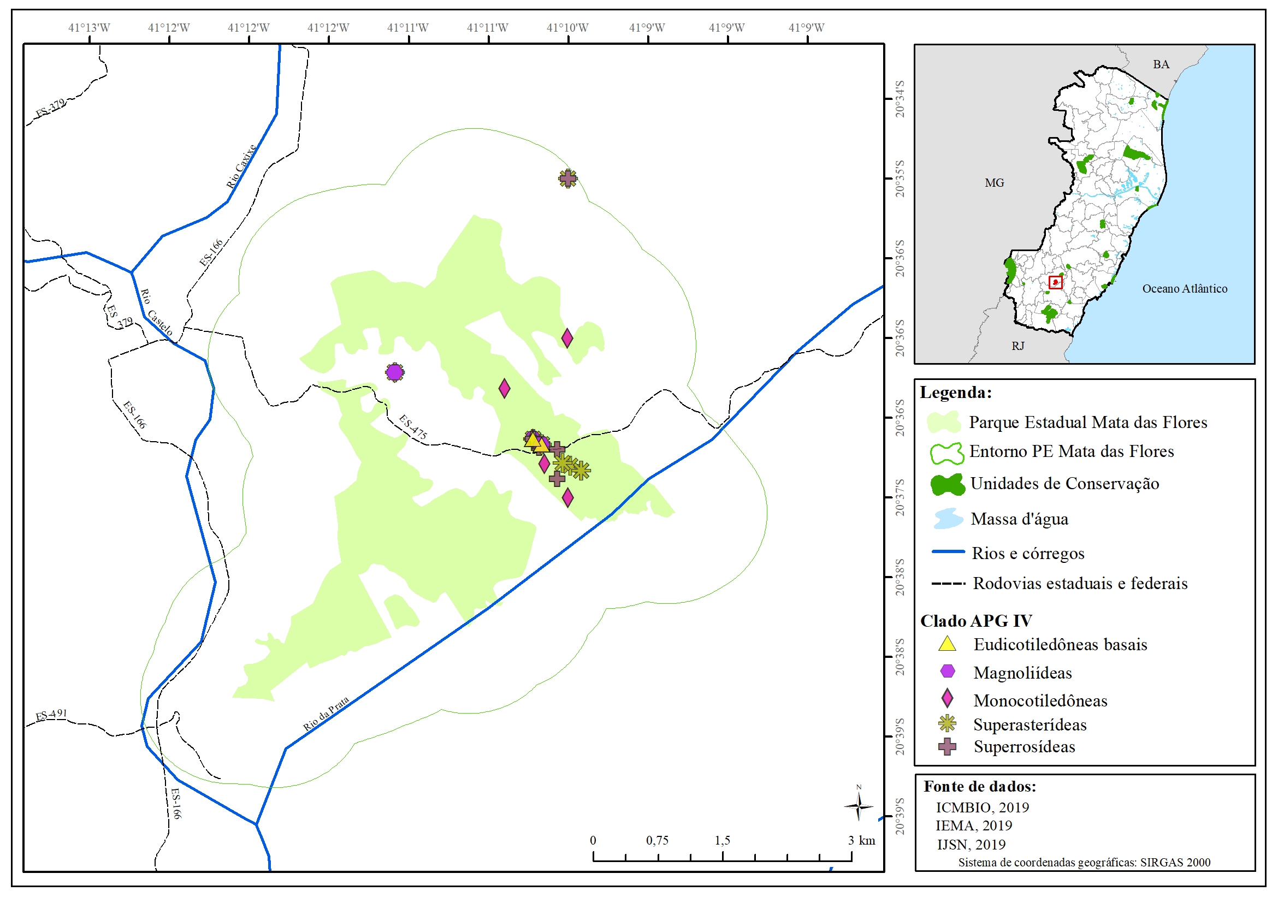Click the 3 km scale bar label
The width and height of the screenshot is (1278, 903).
tap(861, 840)
